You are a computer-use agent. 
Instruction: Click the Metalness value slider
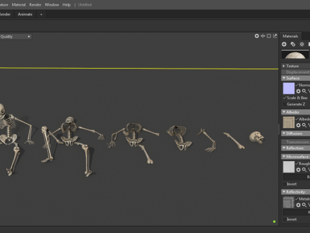296,212
